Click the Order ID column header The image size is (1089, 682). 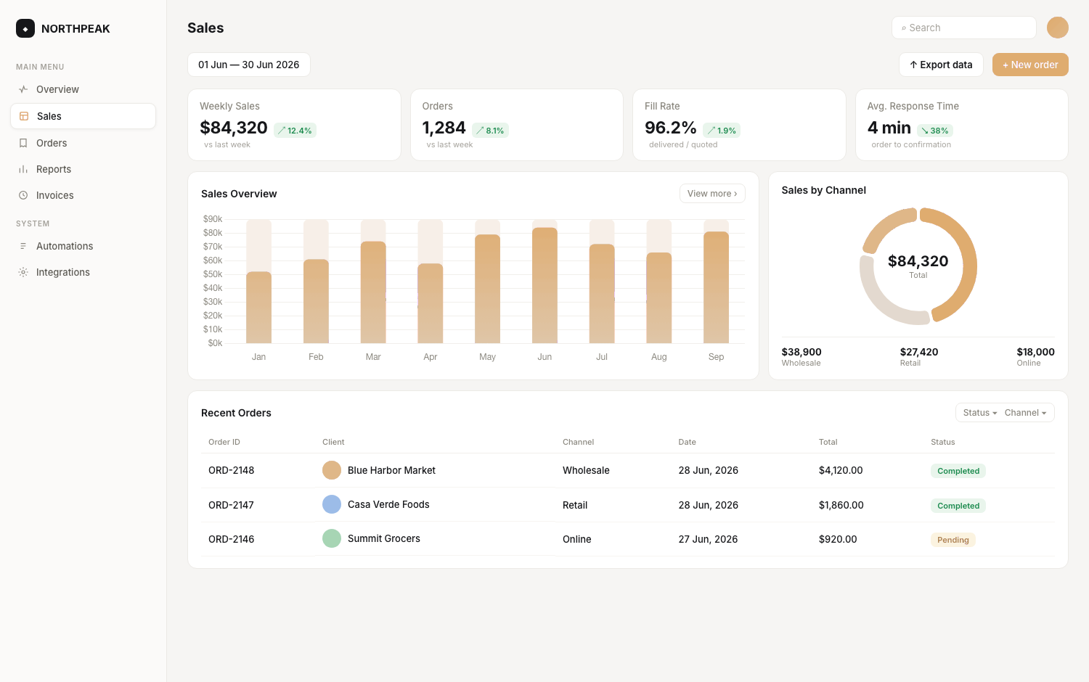[x=224, y=442]
